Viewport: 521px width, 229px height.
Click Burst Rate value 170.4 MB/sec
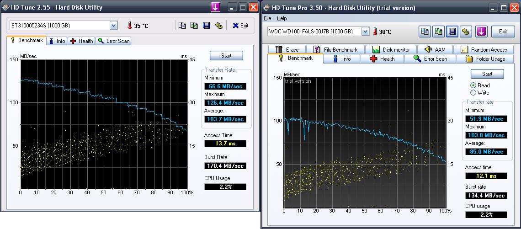[225, 165]
